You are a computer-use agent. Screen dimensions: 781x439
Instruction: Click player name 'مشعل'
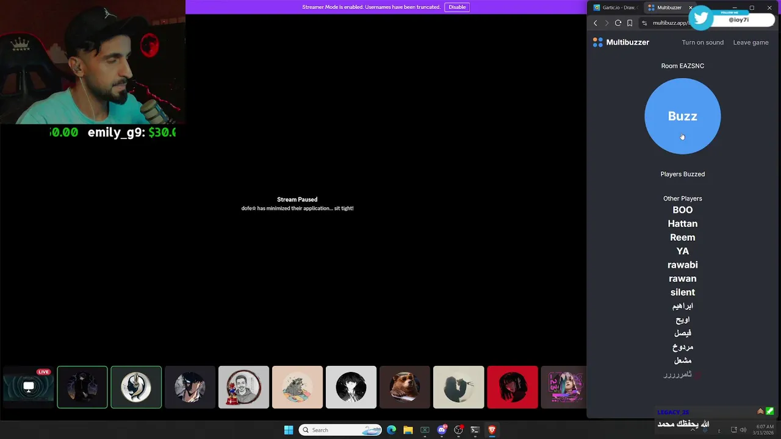tap(682, 360)
